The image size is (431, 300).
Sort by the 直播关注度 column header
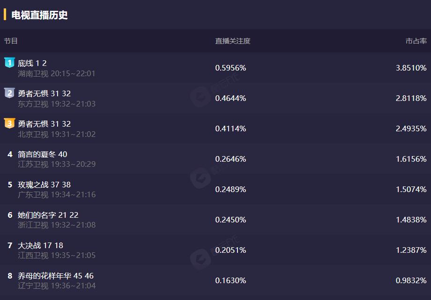point(233,41)
